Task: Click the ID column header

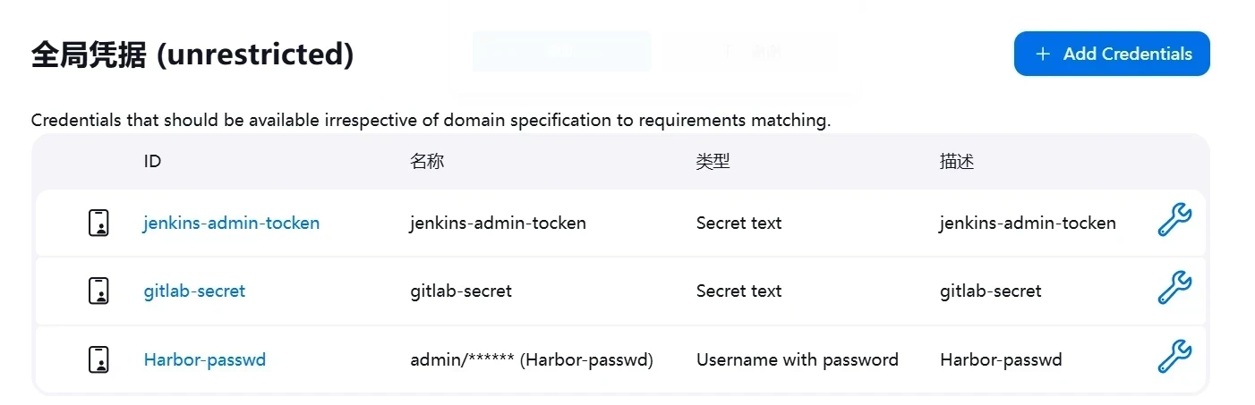Action: [x=152, y=162]
